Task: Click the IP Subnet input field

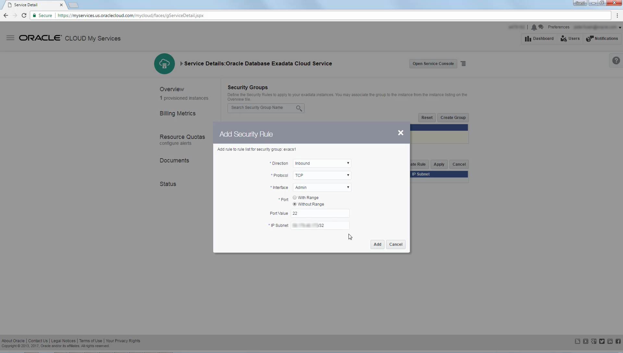Action: (x=320, y=225)
